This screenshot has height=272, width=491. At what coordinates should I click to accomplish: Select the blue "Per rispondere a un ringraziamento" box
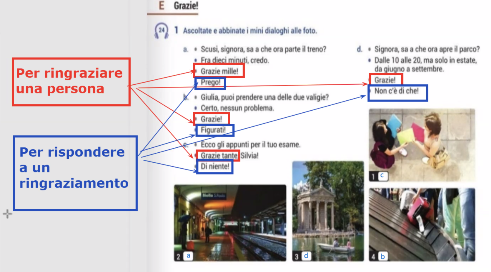click(75, 173)
